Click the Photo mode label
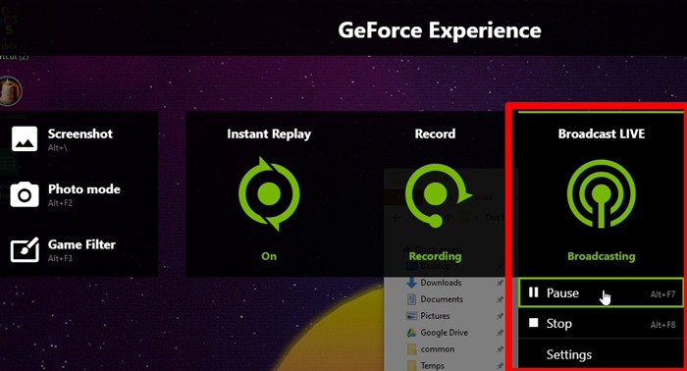Screen dimensions: 687x371 84,188
